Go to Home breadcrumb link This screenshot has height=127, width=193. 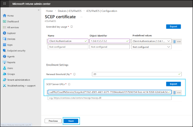coord(49,11)
